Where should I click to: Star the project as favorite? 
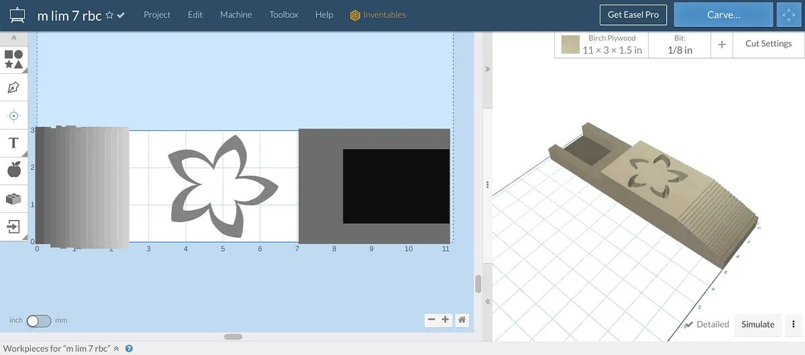tap(109, 15)
